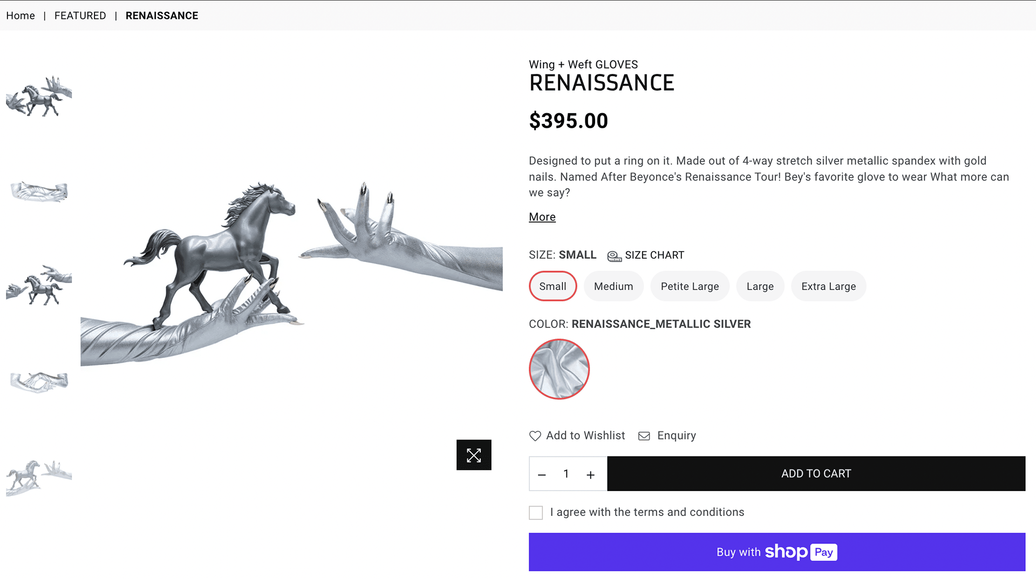Select the Large size option
This screenshot has width=1036, height=579.
(x=760, y=286)
